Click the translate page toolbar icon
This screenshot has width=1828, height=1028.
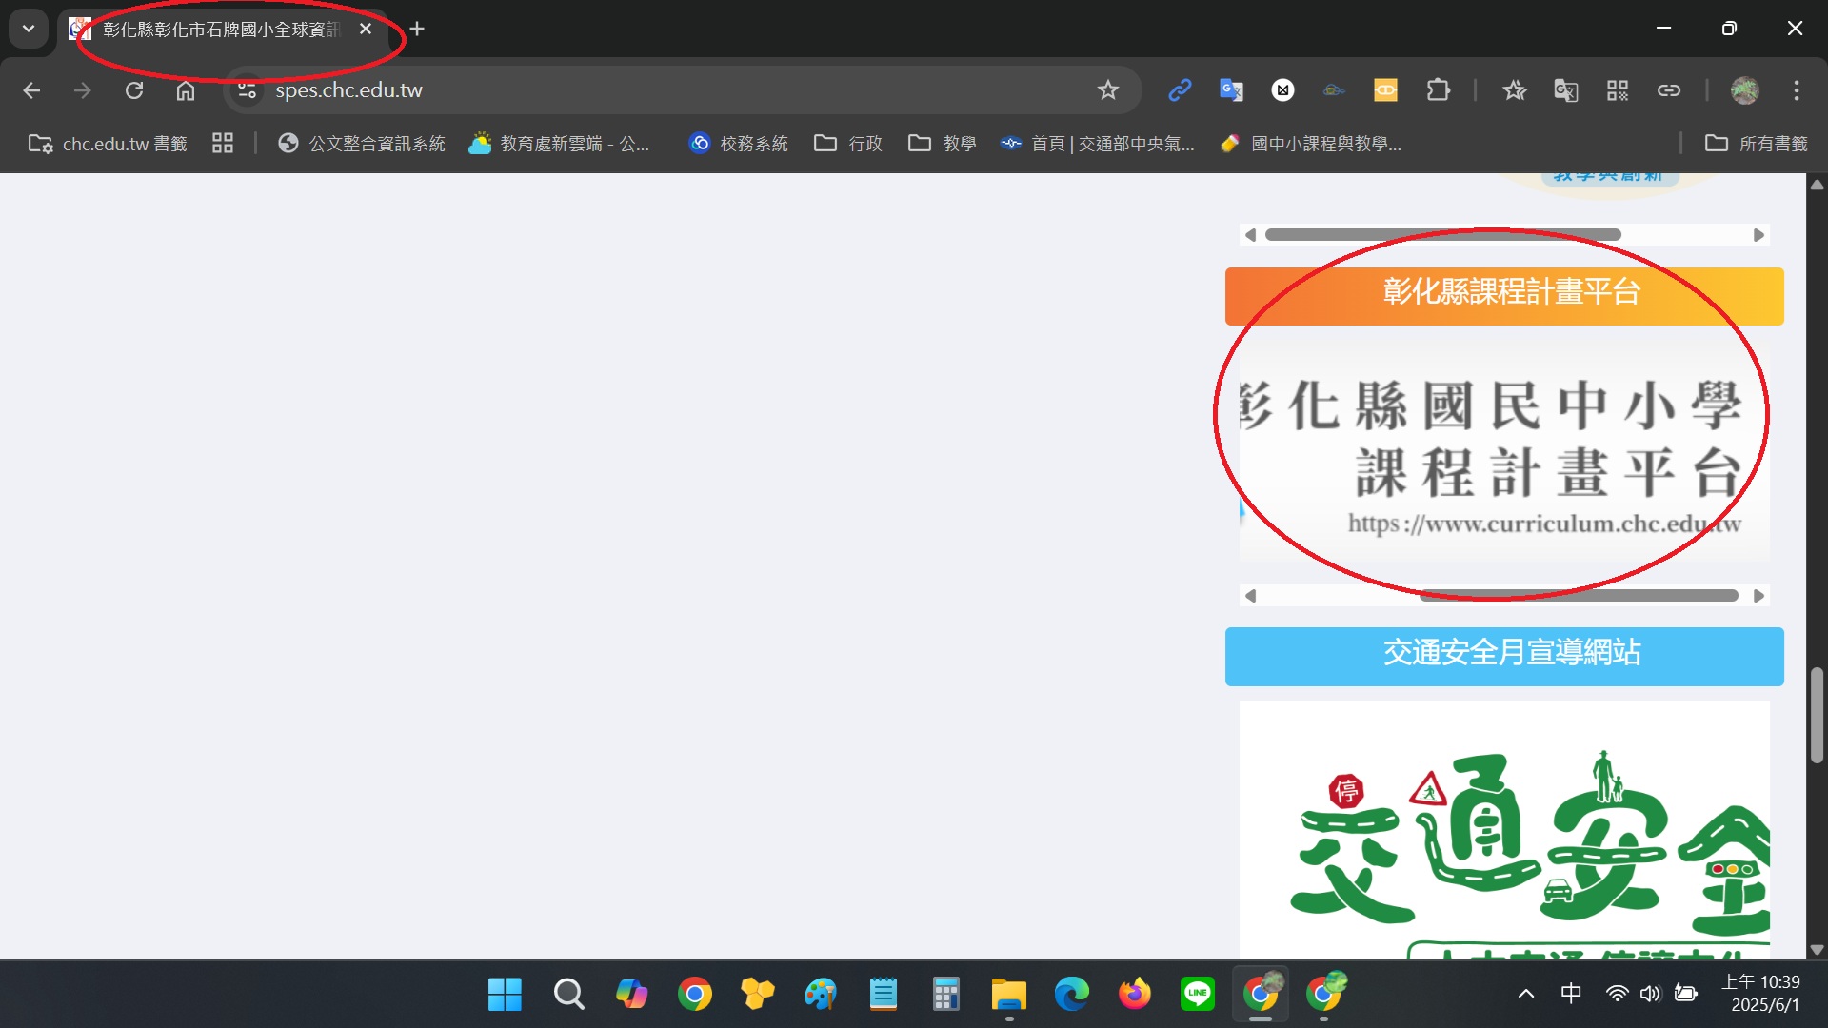coord(1566,90)
